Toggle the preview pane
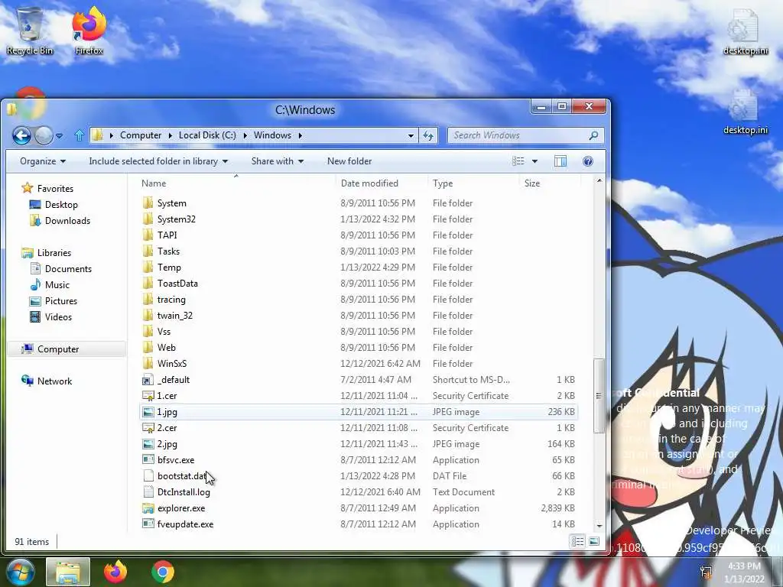This screenshot has height=587, width=783. click(x=560, y=161)
